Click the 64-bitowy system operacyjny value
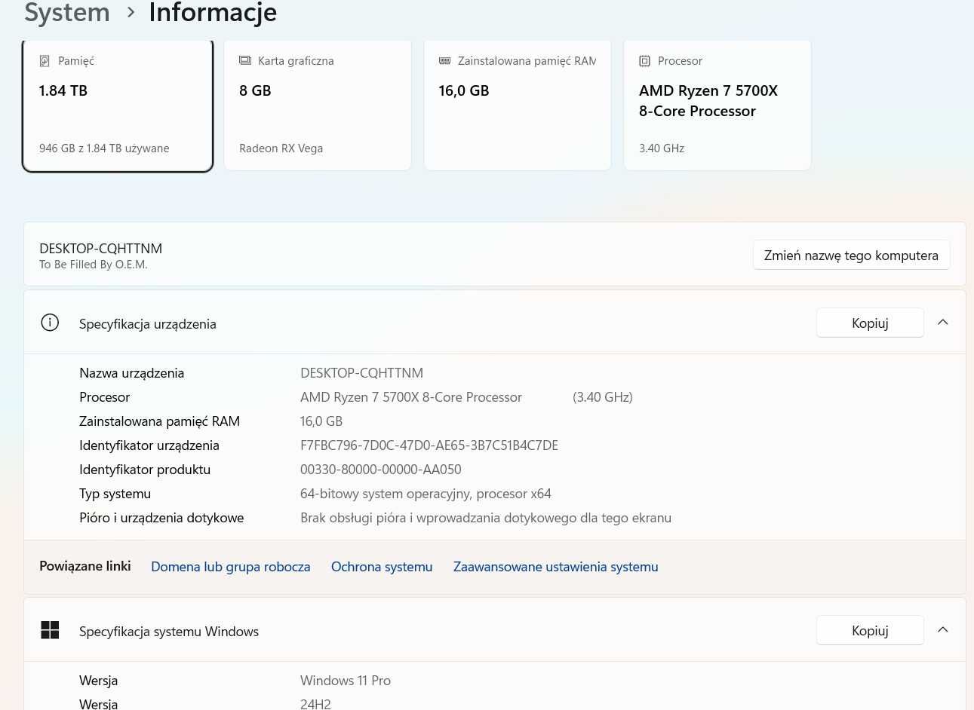974x710 pixels. [426, 494]
